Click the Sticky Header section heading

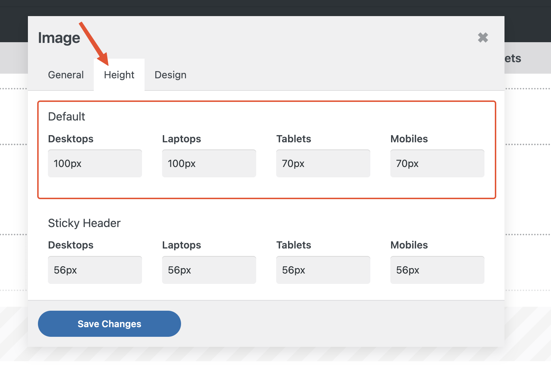84,223
